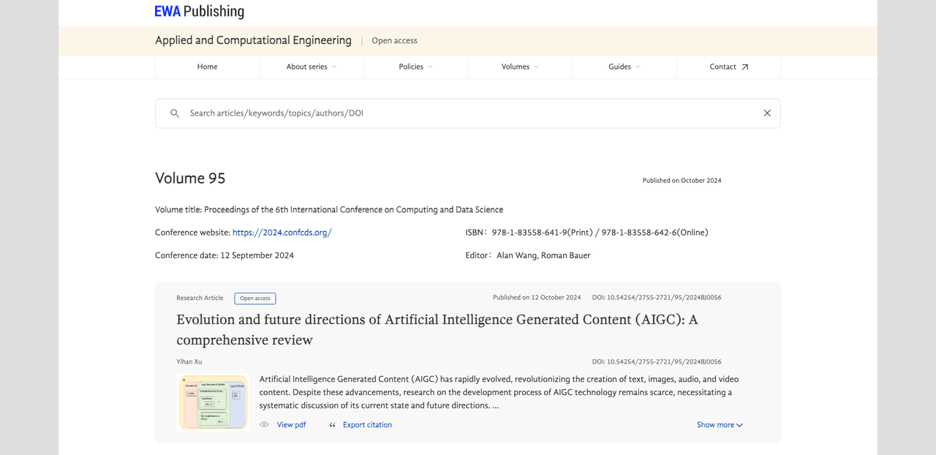Go to the Home menu item
The height and width of the screenshot is (455, 936).
[207, 67]
